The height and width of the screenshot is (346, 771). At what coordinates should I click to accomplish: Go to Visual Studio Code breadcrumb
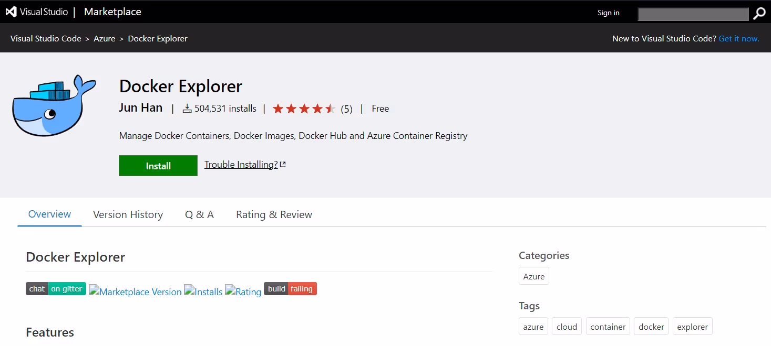tap(46, 38)
